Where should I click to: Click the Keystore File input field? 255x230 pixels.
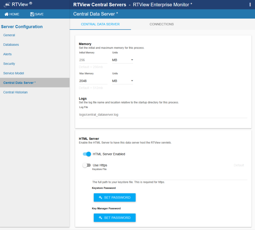[x=169, y=176]
